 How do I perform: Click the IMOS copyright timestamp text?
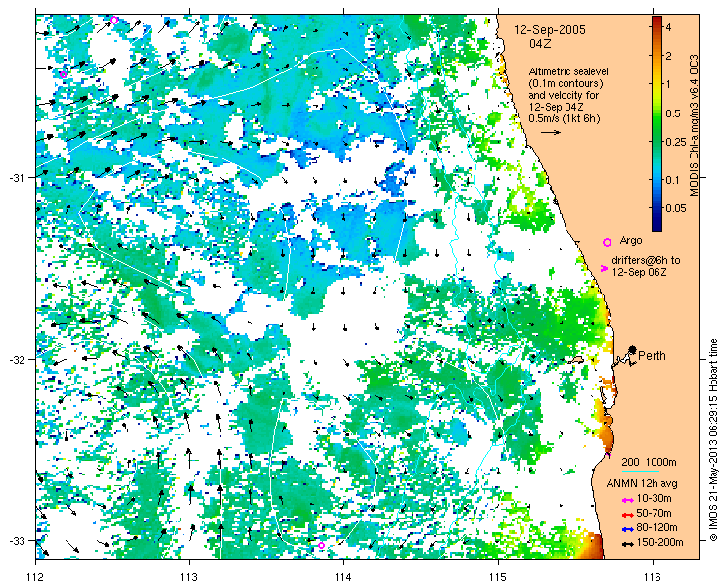click(713, 440)
